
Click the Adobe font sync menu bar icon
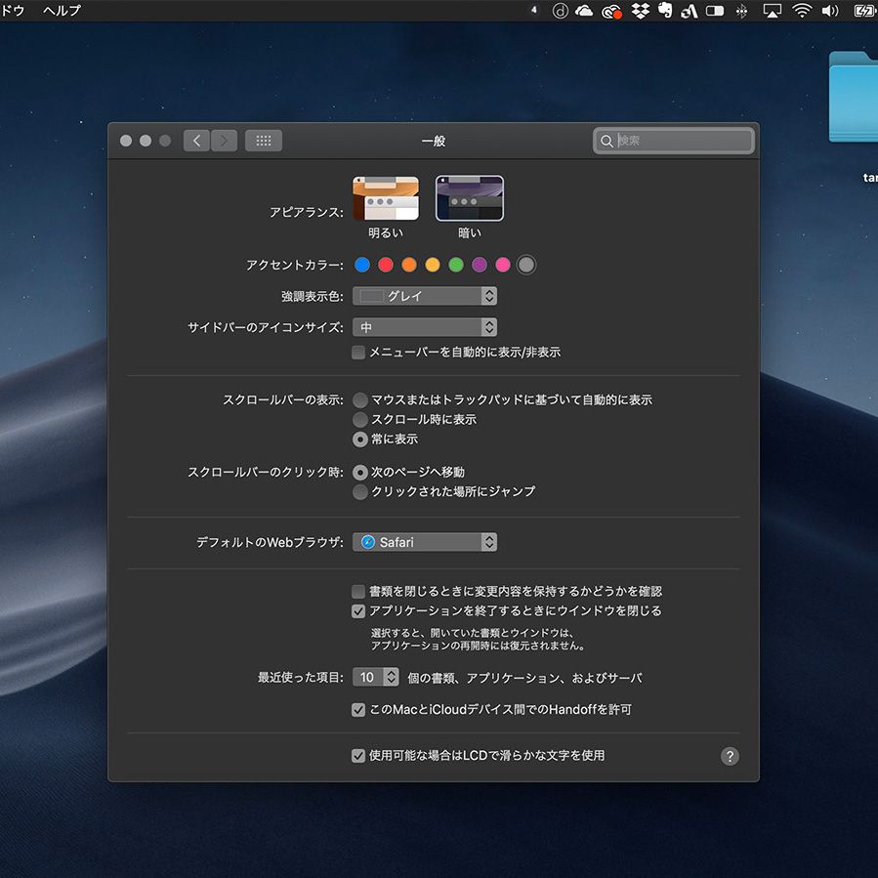pyautogui.click(x=690, y=11)
